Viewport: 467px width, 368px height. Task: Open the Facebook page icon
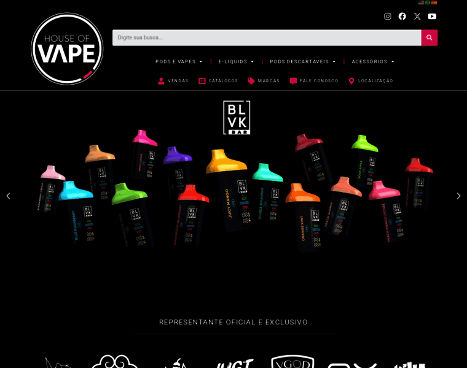(x=402, y=17)
